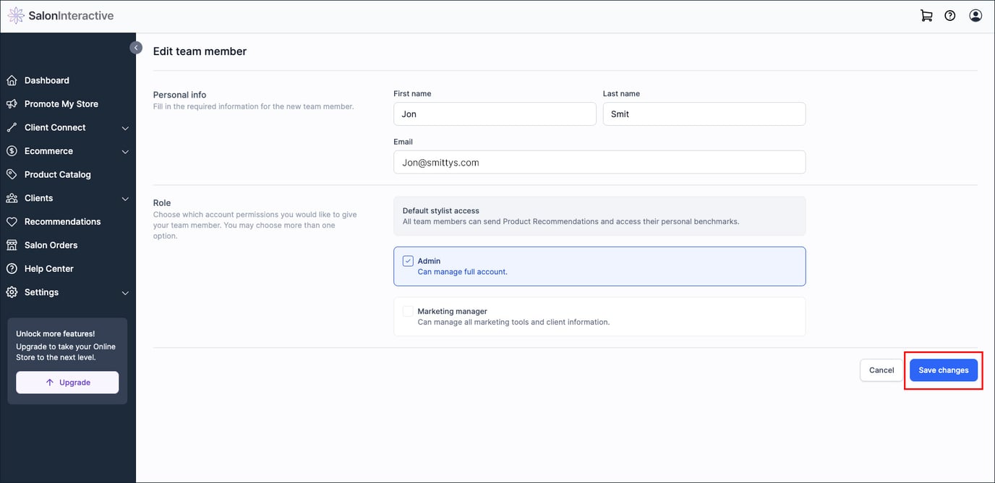Collapse the sidebar with the arrow button

(136, 47)
